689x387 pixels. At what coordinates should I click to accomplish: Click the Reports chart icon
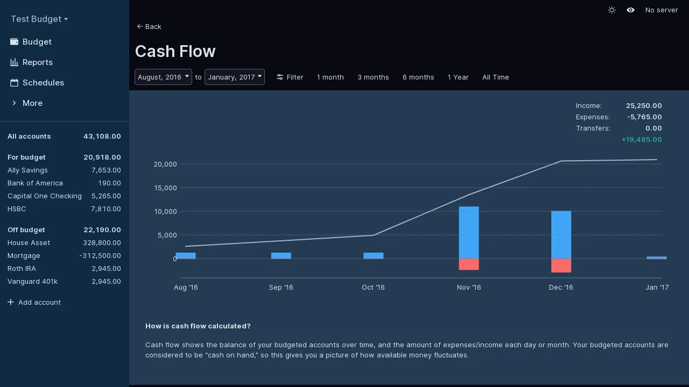point(15,62)
